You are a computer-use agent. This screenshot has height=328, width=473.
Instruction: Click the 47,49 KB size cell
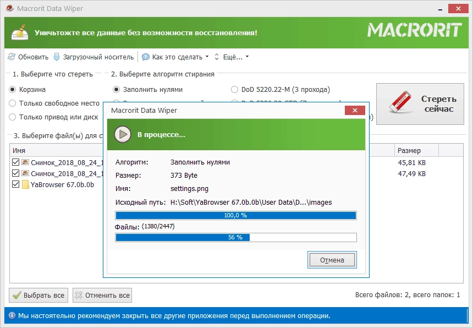coord(412,173)
